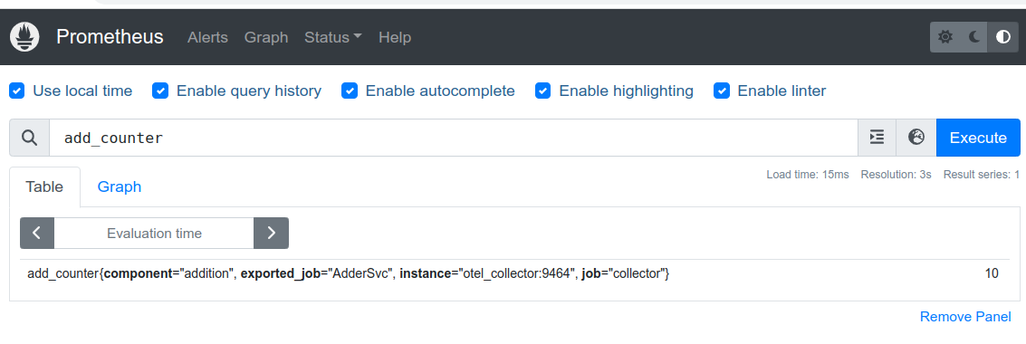Expand the Status dropdown menu
This screenshot has width=1026, height=344.
[x=333, y=37]
